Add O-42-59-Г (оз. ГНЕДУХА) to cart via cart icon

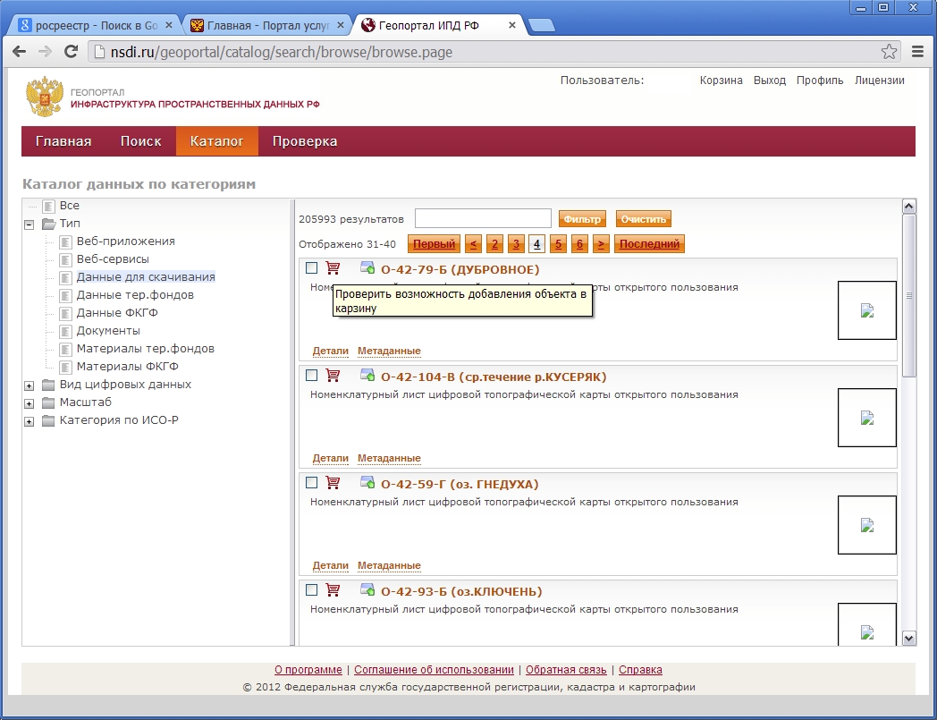point(333,483)
